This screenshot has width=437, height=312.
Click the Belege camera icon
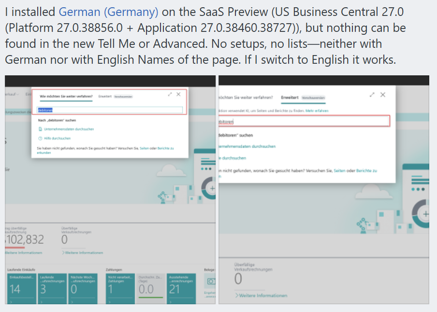coord(210,281)
